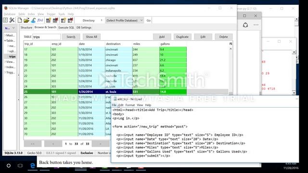Open the database selector dropdown above the tree
The height and width of the screenshot is (173, 308).
tap(10, 28)
